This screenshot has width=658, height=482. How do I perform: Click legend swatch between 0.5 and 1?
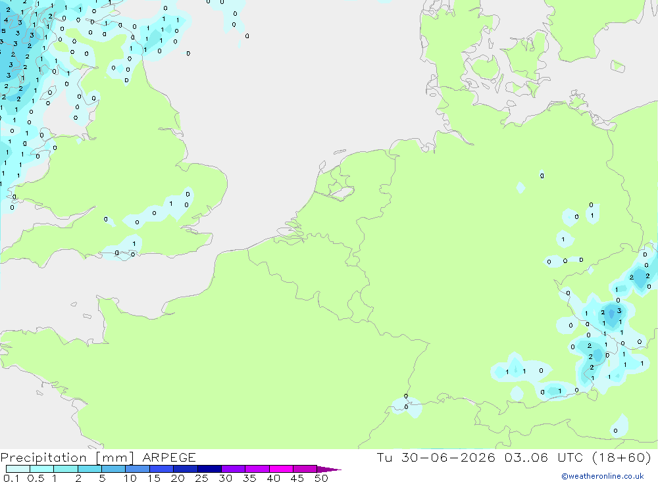click(42, 469)
